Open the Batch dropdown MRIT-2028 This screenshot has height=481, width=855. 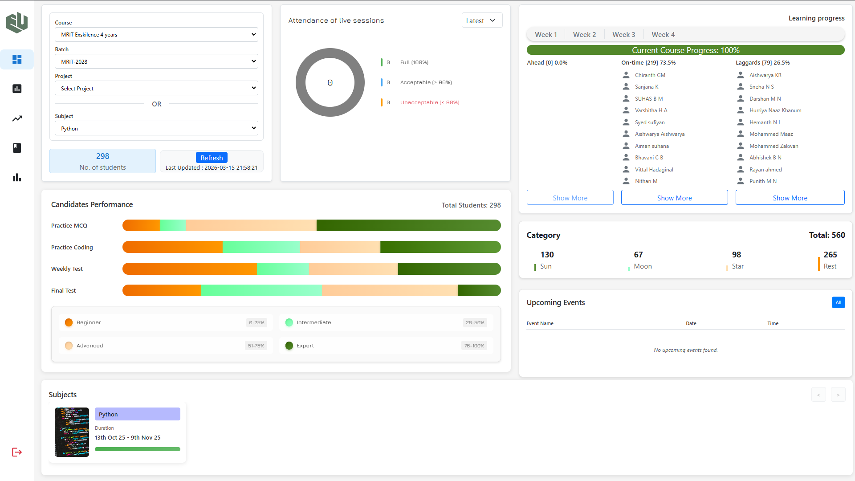pos(156,61)
